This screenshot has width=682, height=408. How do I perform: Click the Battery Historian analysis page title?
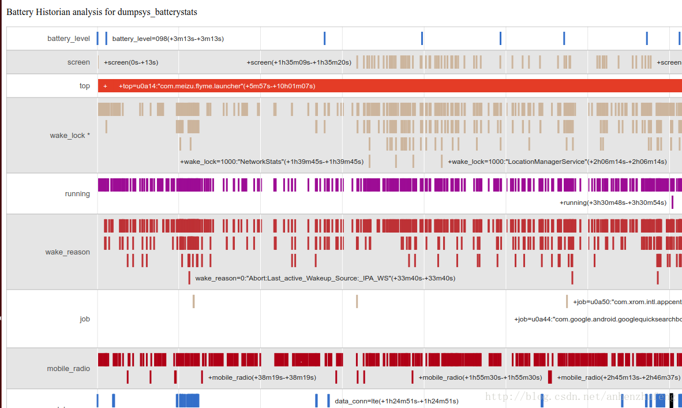(x=102, y=12)
